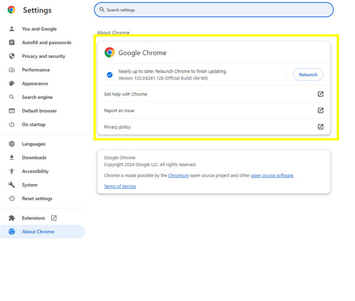Click the person figure icon for Accessibility
This screenshot has height=301, width=355.
[12, 171]
